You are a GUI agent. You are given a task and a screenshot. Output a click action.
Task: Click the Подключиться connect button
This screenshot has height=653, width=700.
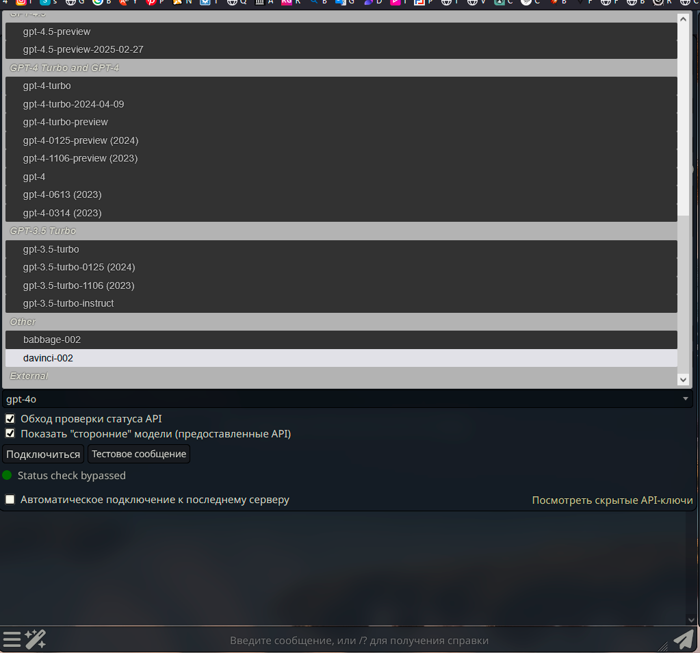[x=43, y=454]
